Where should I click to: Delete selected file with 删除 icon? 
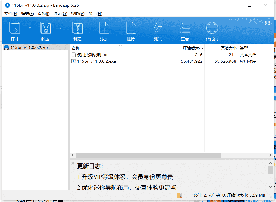(131, 31)
